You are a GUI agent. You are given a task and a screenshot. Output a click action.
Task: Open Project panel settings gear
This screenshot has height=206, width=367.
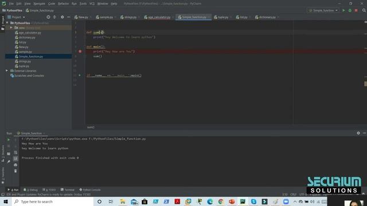point(63,17)
